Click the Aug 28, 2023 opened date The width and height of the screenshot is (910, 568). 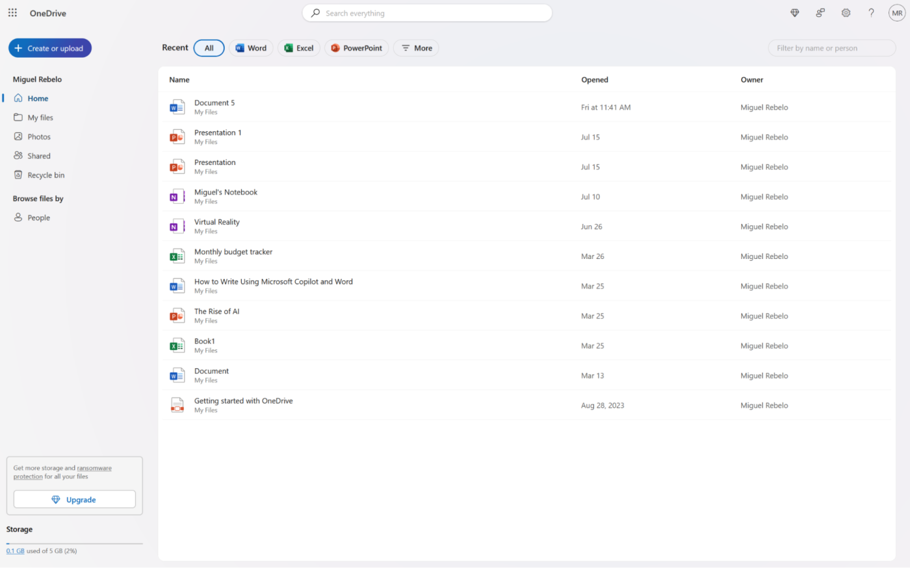click(603, 406)
